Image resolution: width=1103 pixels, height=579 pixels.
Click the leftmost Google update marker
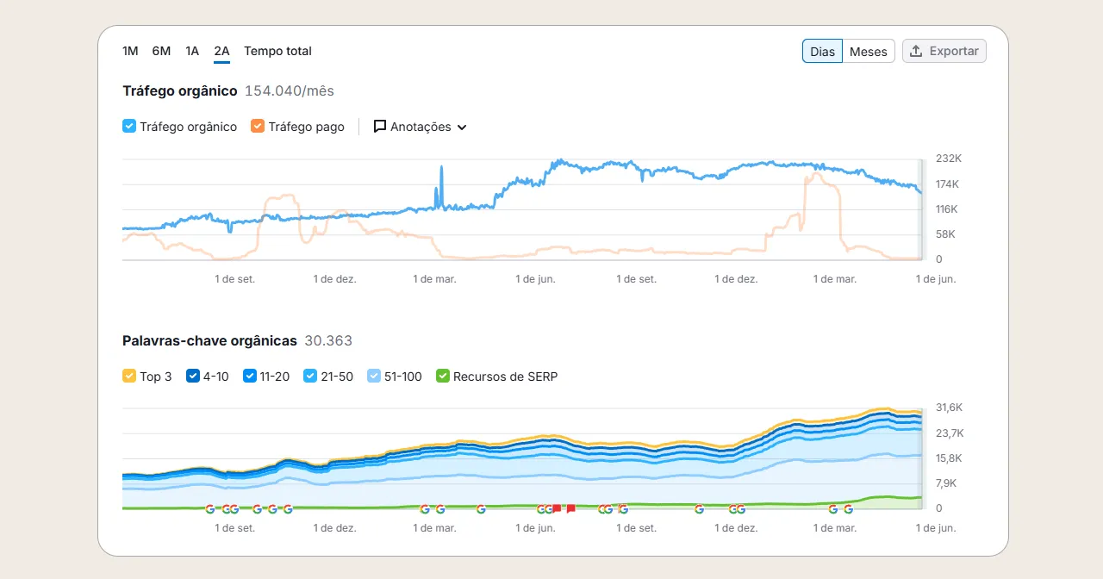pos(209,509)
